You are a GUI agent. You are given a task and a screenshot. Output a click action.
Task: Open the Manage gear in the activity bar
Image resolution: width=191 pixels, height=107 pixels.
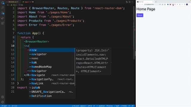pos(3,102)
